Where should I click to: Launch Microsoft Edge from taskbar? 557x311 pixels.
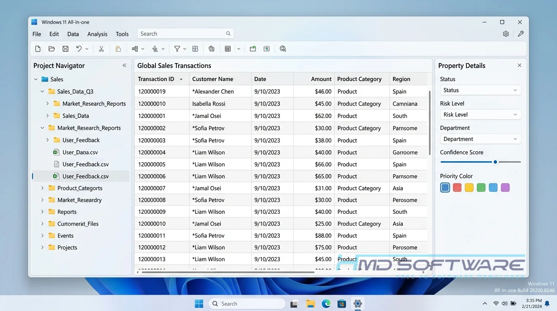(326, 304)
